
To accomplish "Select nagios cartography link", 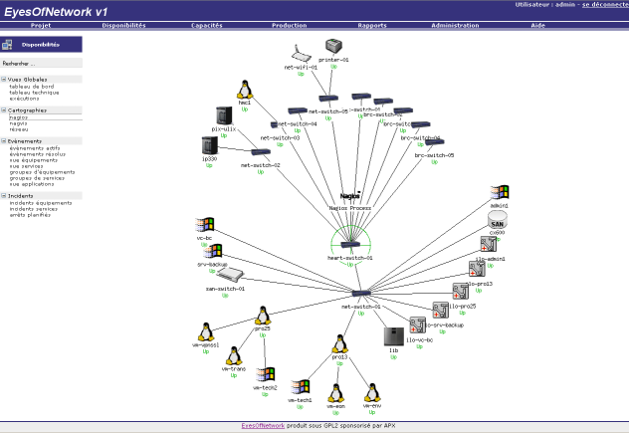I will [19, 117].
